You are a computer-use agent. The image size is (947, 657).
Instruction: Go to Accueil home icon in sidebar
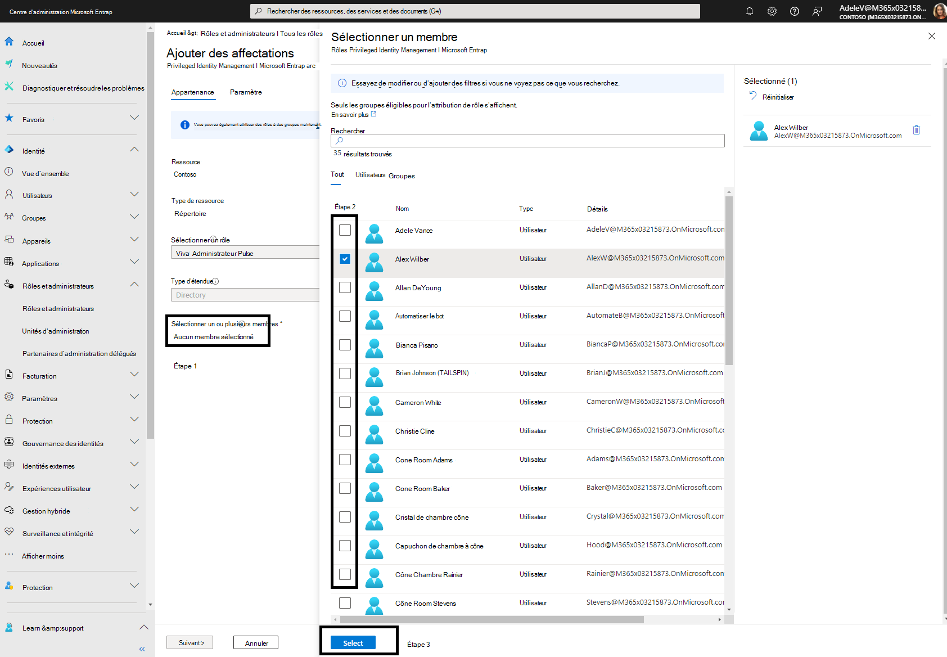coord(9,42)
